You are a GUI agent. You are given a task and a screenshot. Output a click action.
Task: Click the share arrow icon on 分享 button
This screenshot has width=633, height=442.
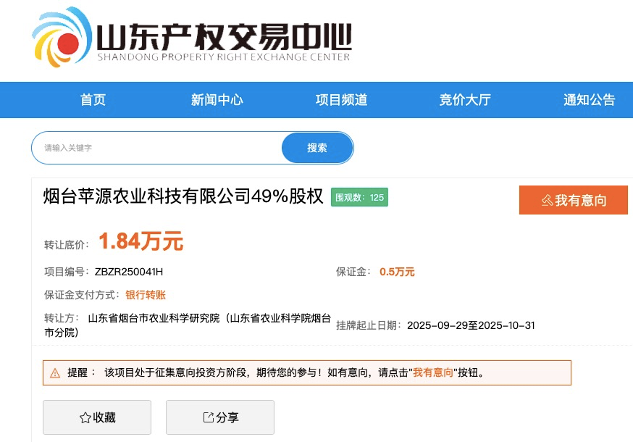point(207,417)
